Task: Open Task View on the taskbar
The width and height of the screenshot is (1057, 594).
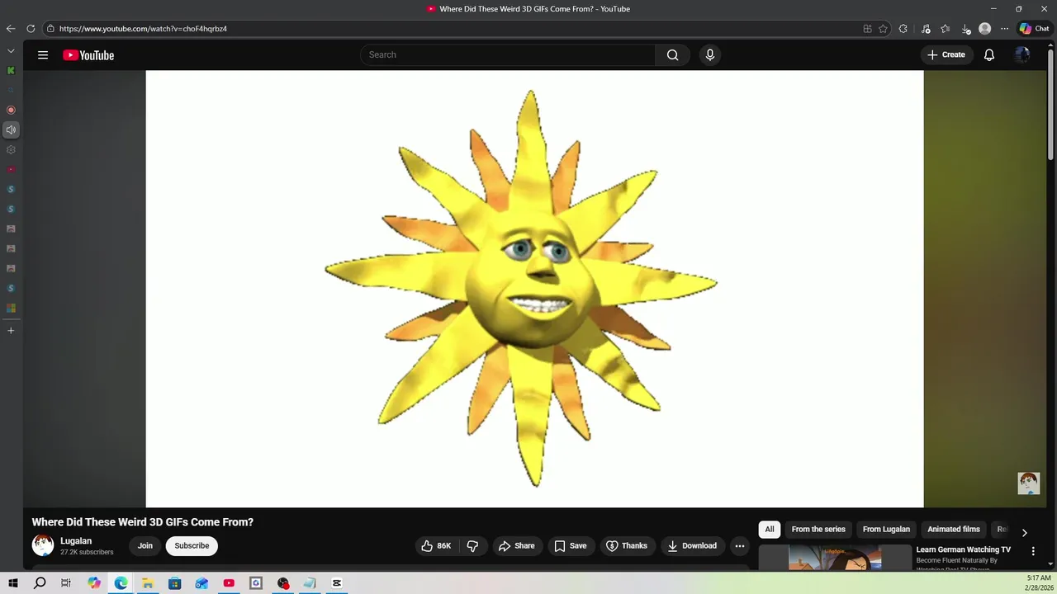Action: point(66,583)
